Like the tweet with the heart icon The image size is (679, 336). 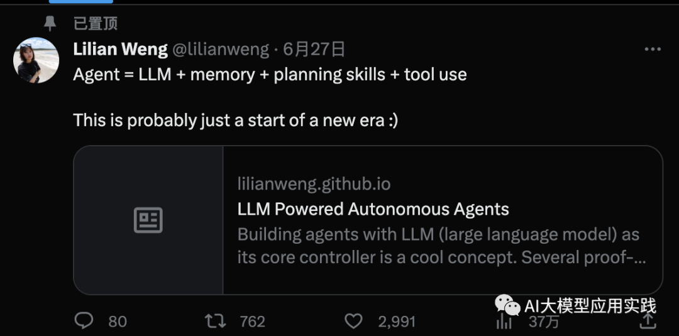[354, 321]
